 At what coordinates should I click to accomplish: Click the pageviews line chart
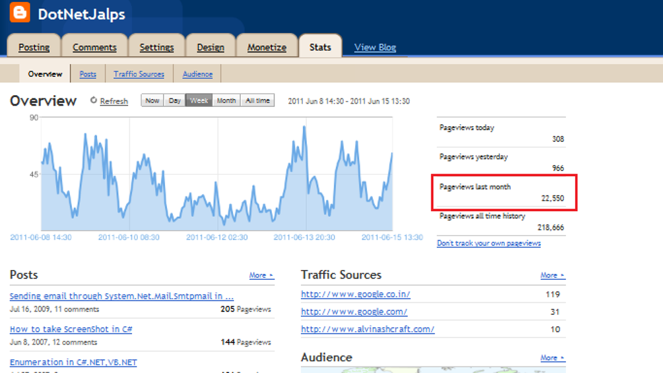[x=217, y=174]
